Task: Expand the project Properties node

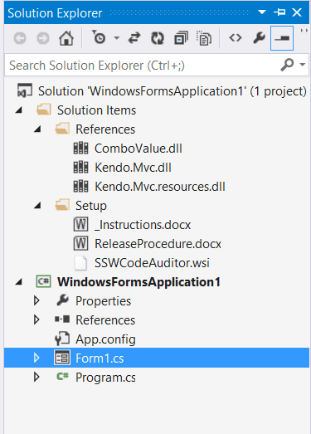Action: (36, 300)
